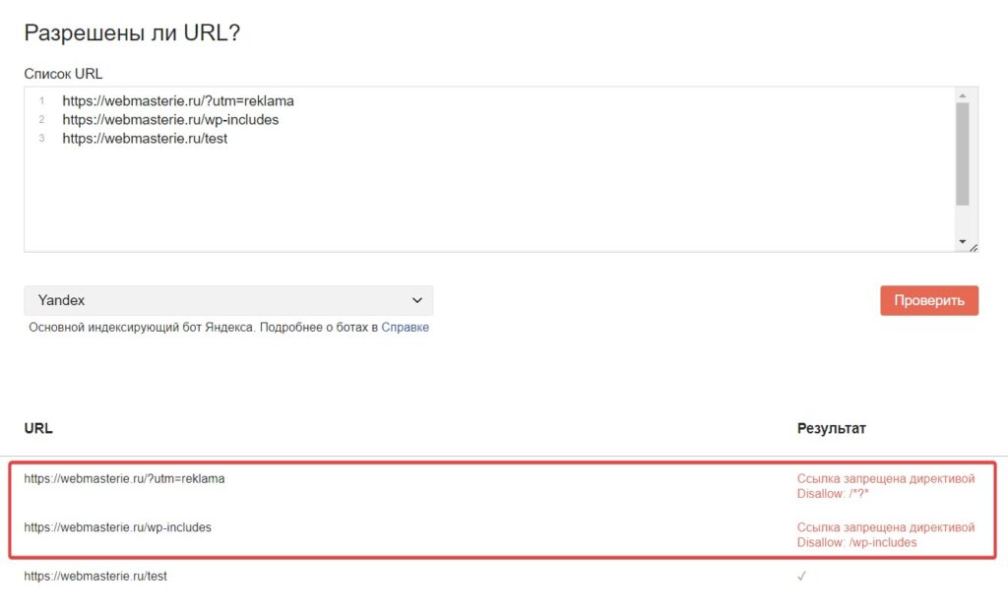Click the Результат column header

pyautogui.click(x=831, y=429)
